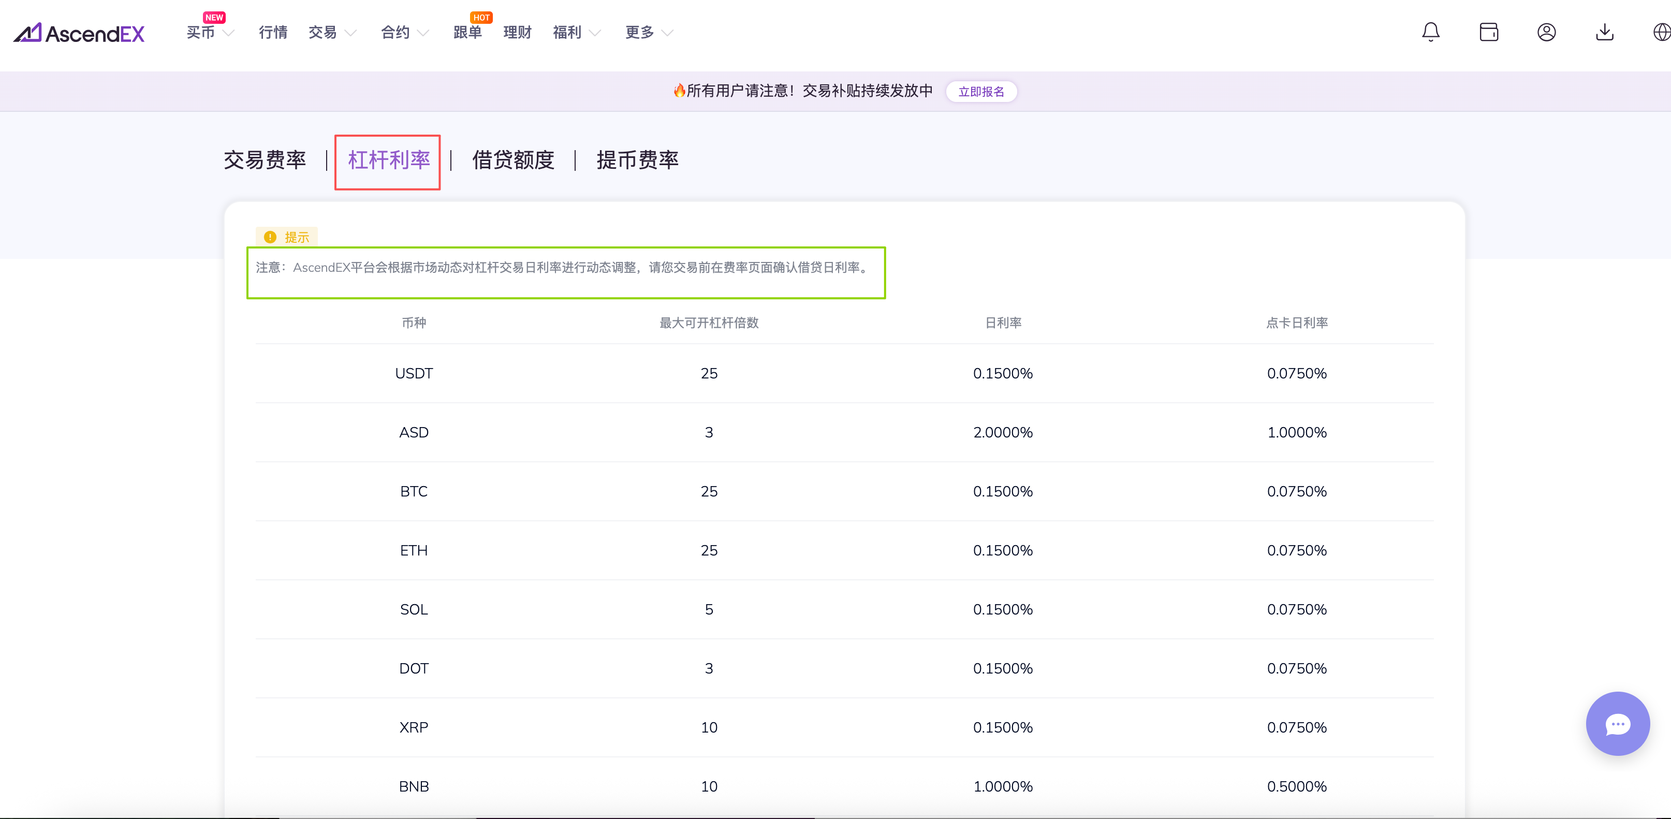The height and width of the screenshot is (819, 1671).
Task: Click the BTC row in table
Action: (x=414, y=491)
